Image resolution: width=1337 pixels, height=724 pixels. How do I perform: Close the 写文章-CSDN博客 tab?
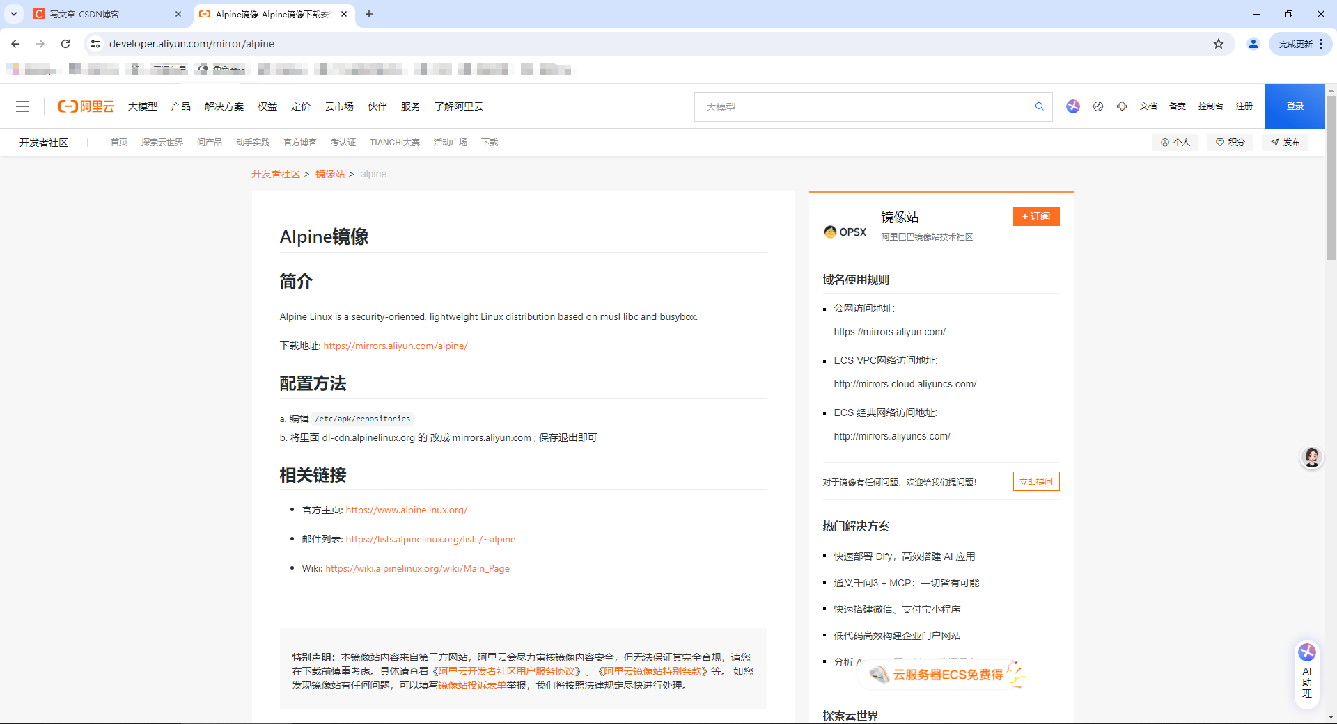click(178, 14)
